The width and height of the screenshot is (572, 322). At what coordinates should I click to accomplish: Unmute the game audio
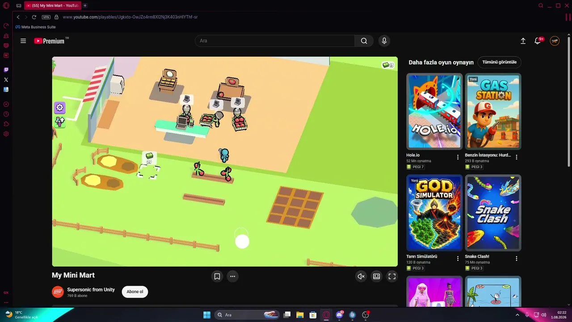(x=361, y=276)
